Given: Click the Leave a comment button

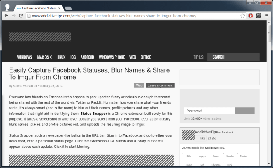Looking at the screenshot, I should [x=160, y=85].
